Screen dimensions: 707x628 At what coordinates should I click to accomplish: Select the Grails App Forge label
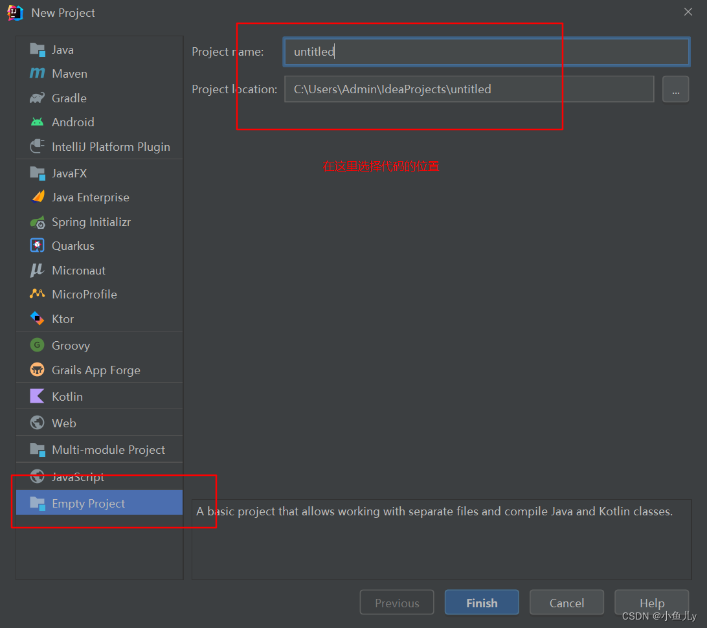96,370
